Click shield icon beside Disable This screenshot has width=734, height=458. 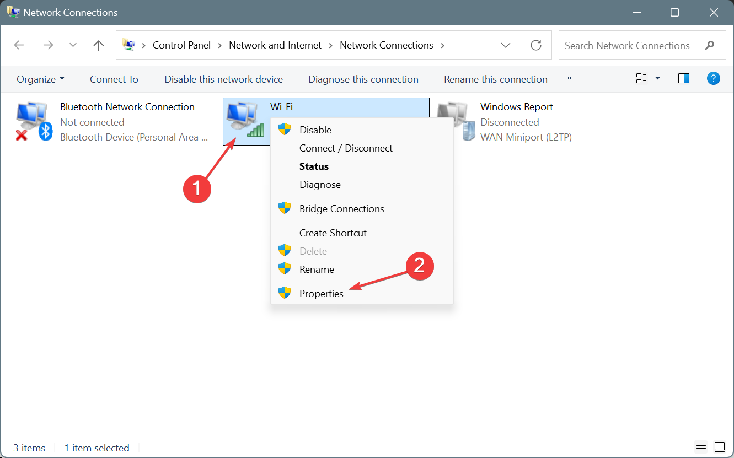[x=285, y=130]
